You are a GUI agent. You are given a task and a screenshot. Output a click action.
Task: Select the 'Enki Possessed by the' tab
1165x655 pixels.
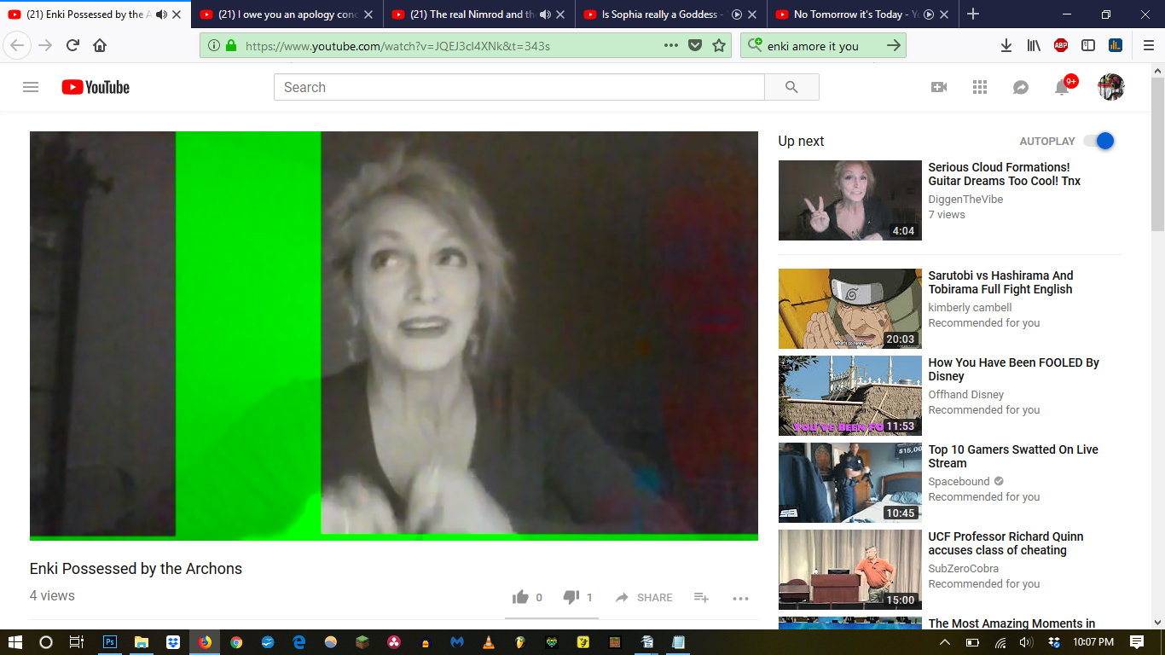point(95,14)
